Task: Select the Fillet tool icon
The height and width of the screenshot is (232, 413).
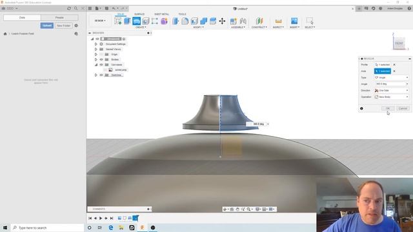Action: [x=185, y=21]
